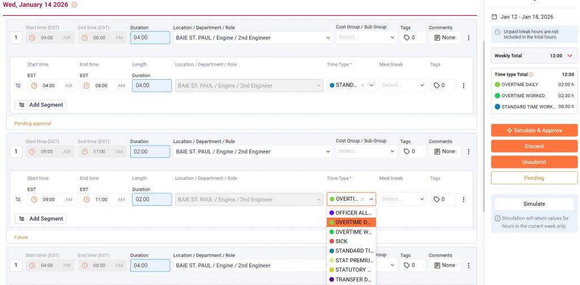The width and height of the screenshot is (580, 285).
Task: Open the three-dot menu of the 09:00 segment
Action: click(463, 200)
